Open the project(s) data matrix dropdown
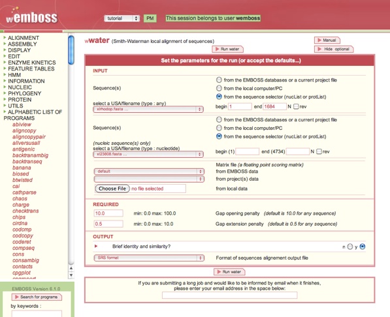This screenshot has width=390, height=317. pos(149,179)
